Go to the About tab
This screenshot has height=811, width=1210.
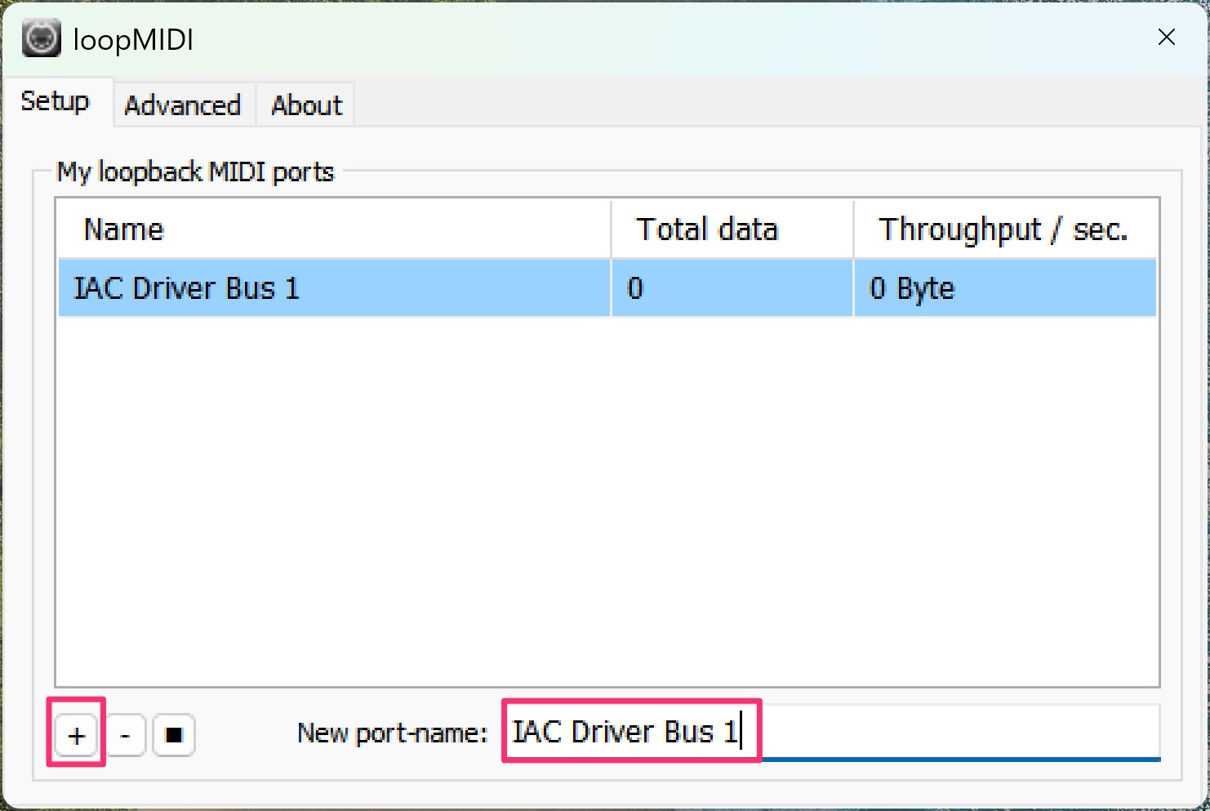coord(306,105)
